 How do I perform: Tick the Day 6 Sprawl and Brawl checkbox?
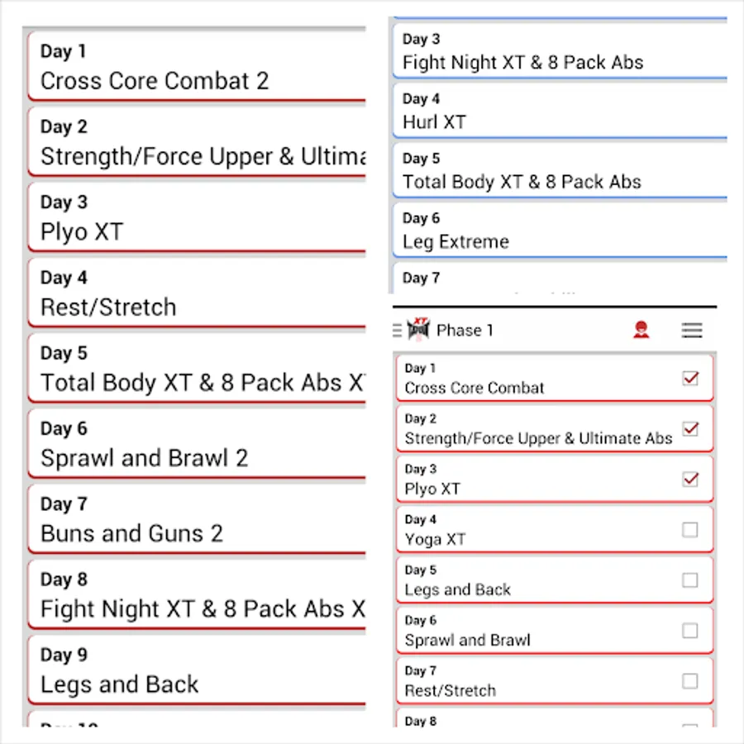pos(690,631)
